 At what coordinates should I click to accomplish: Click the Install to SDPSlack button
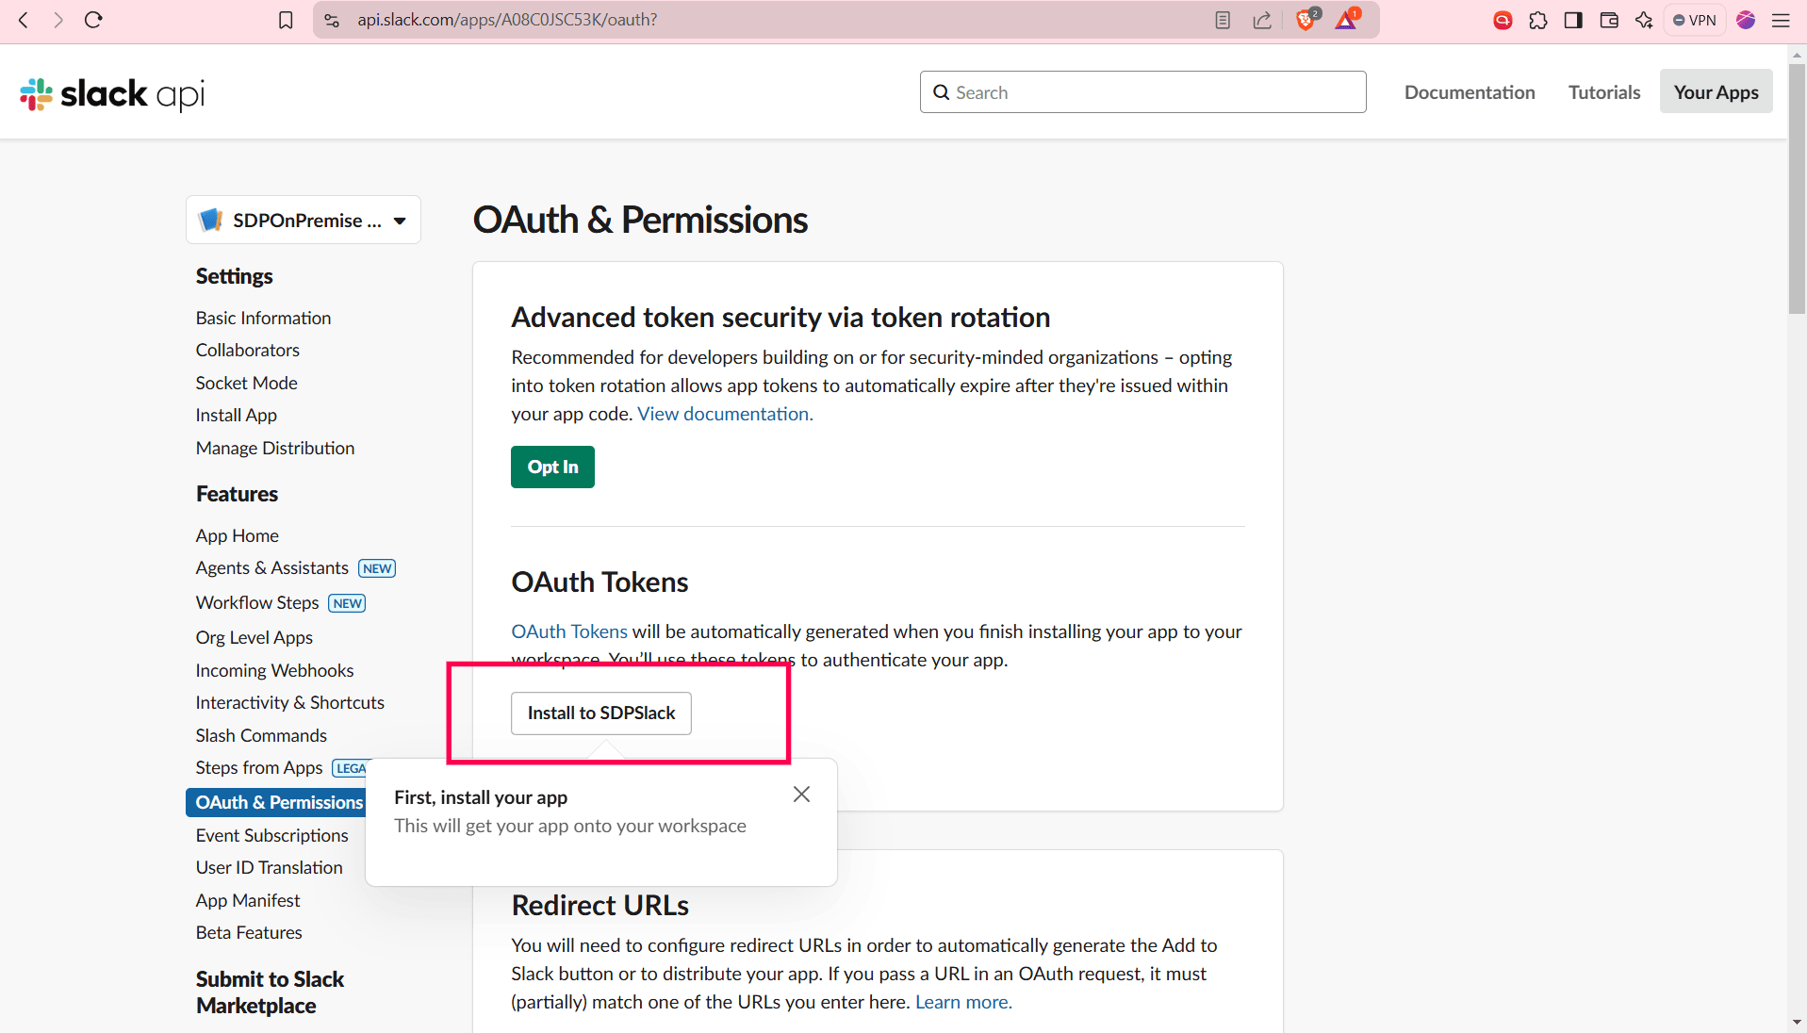pos(601,713)
